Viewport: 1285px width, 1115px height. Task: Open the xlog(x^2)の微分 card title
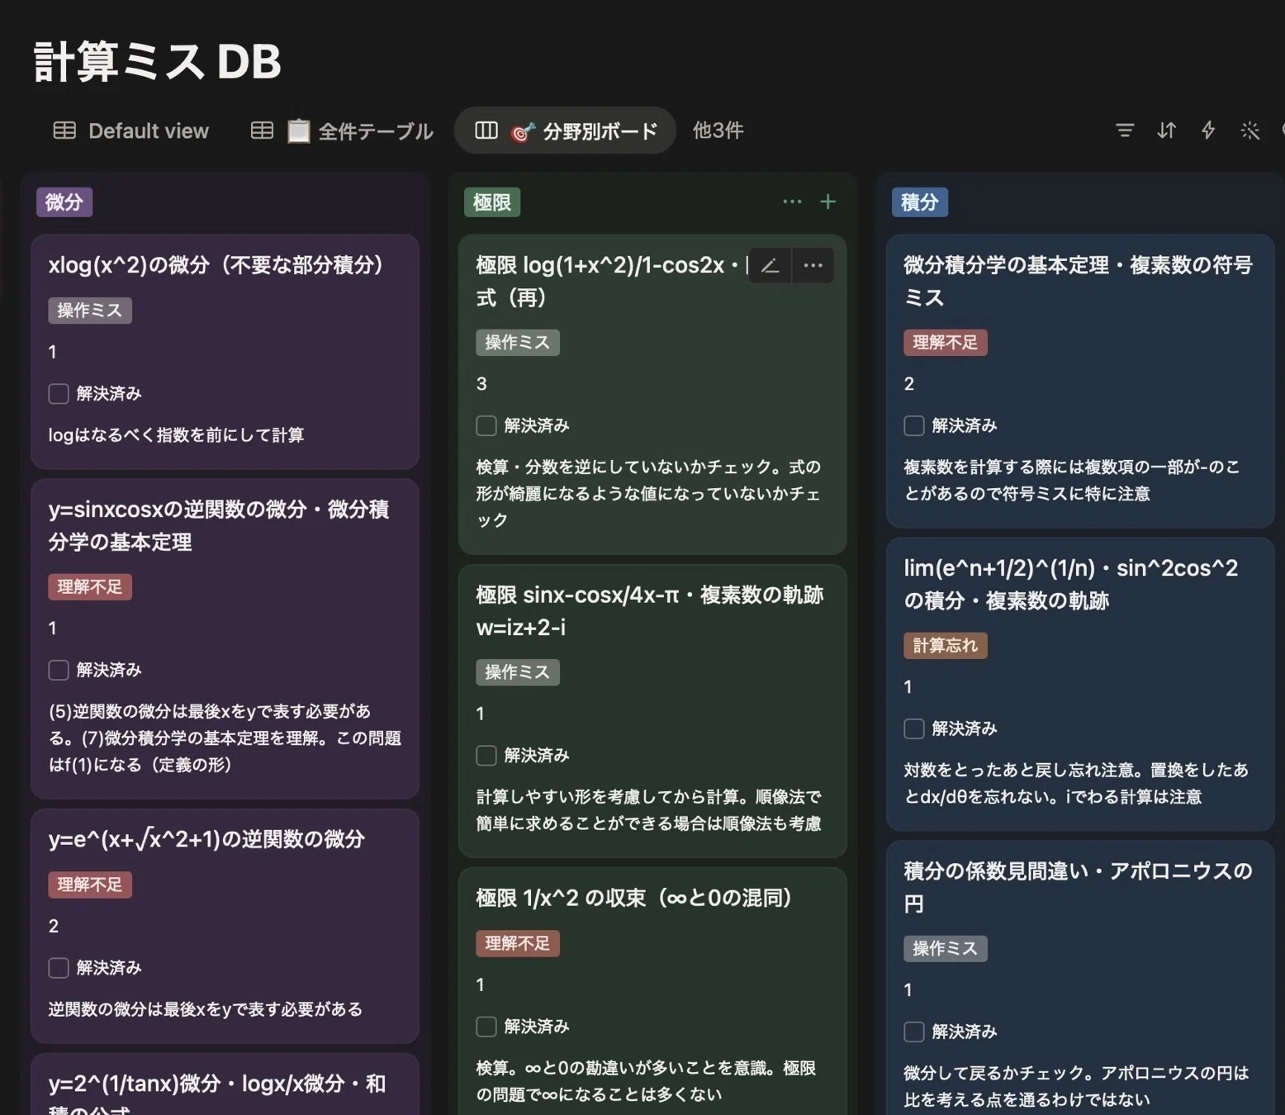216,265
